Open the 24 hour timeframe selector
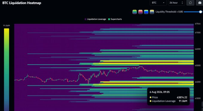 pos(176,3)
